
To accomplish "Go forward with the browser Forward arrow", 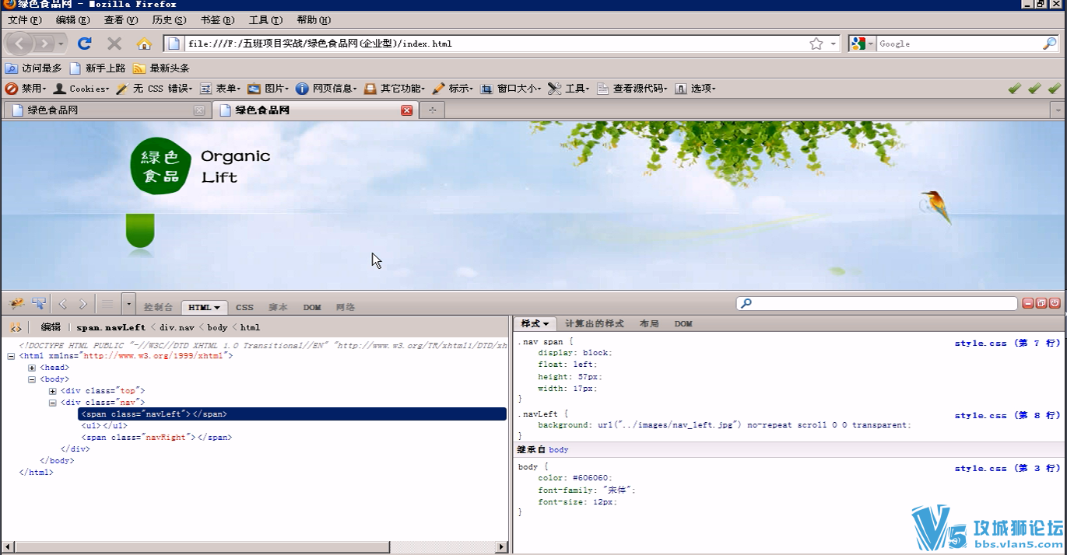I will [x=44, y=44].
